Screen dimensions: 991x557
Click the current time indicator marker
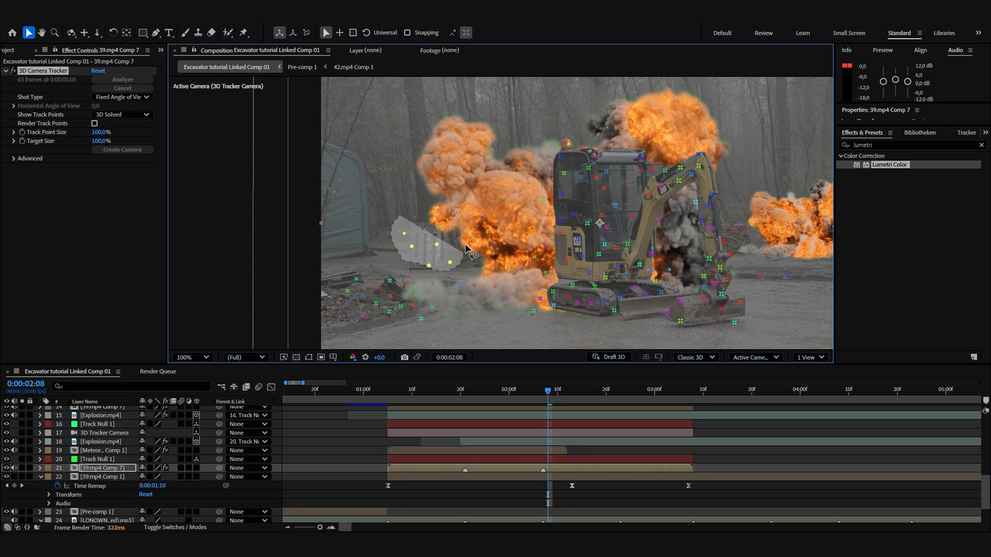coord(547,391)
